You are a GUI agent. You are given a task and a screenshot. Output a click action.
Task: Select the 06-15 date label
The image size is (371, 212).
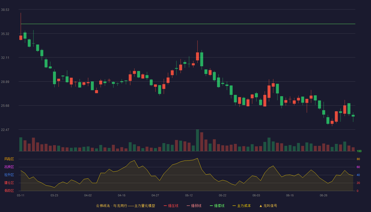tap(290, 195)
